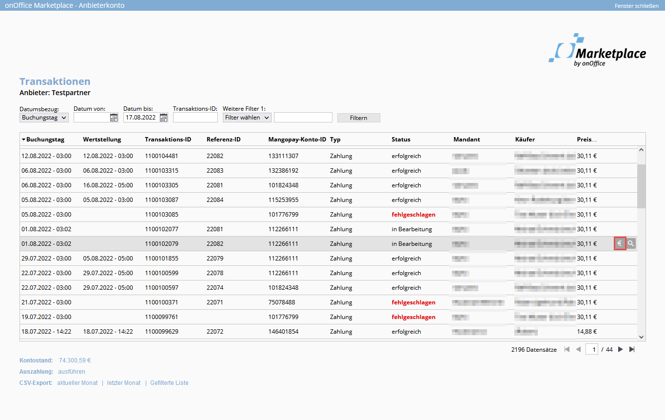Select transaction ID 1100103305
The image size is (665, 420).
coord(161,185)
